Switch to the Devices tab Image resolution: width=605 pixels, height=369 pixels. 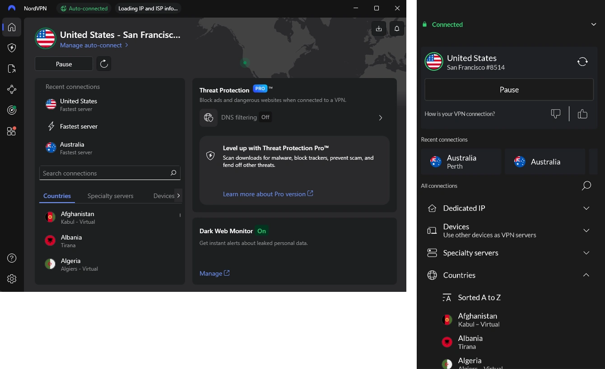point(163,196)
